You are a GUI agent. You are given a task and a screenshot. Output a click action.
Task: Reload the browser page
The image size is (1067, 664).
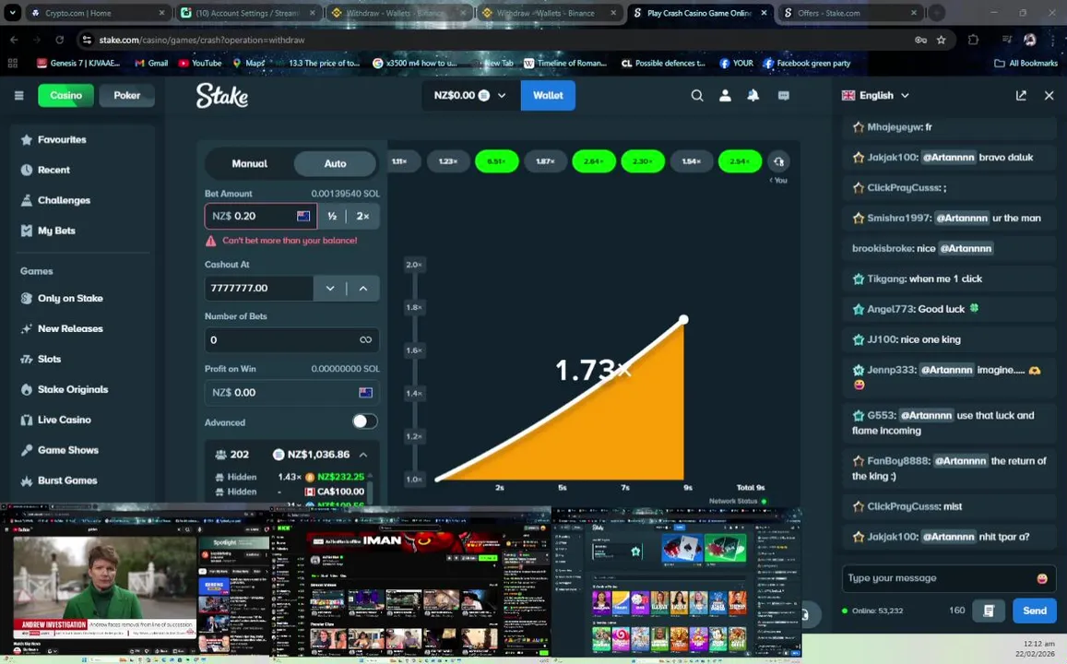59,41
